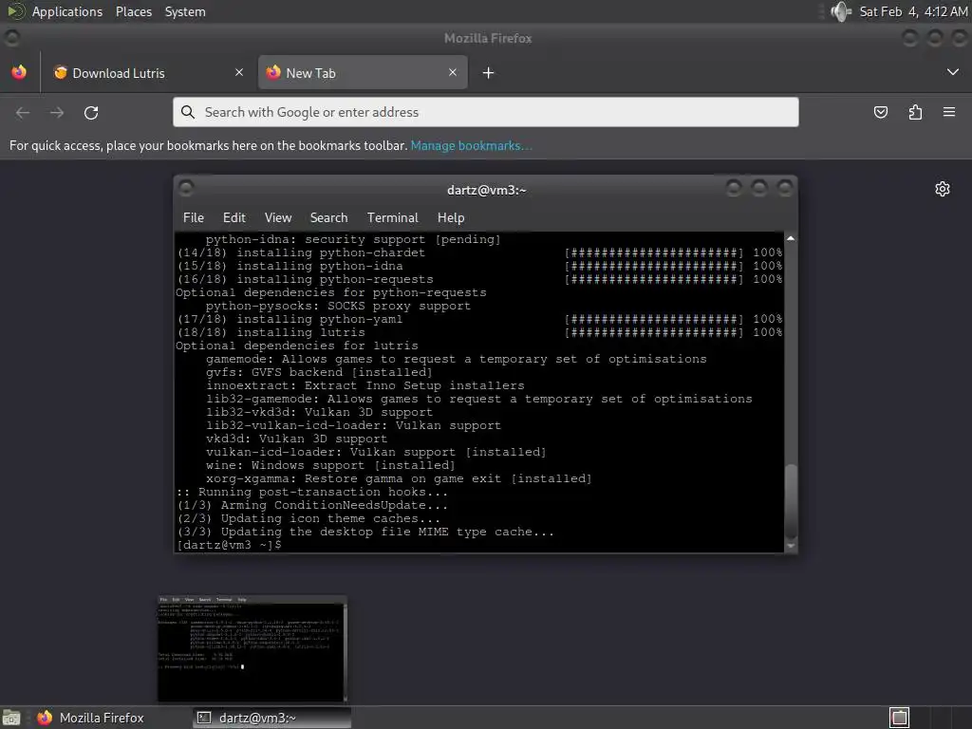Click 'python-pysocks: SOCKS proxy support' line
The width and height of the screenshot is (972, 729).
(x=339, y=307)
